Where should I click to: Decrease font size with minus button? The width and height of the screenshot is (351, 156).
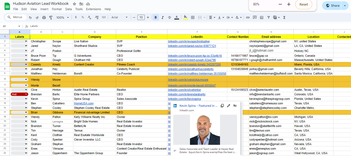pyautogui.click(x=134, y=18)
